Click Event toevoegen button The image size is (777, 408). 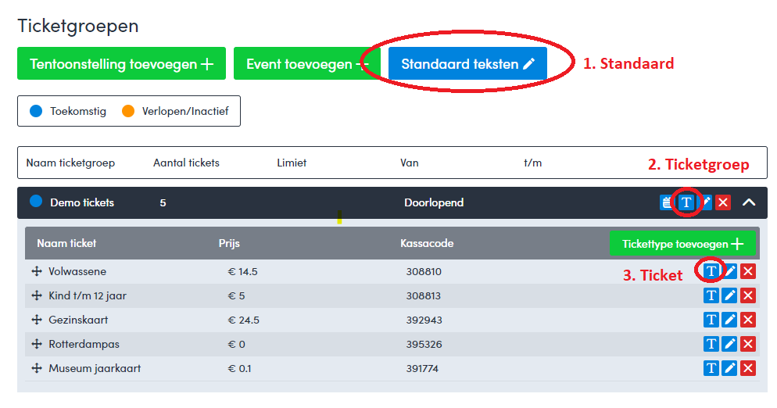tap(306, 63)
